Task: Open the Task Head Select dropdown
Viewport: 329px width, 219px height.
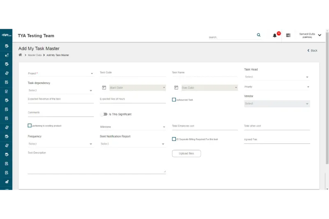Action: [x=277, y=77]
